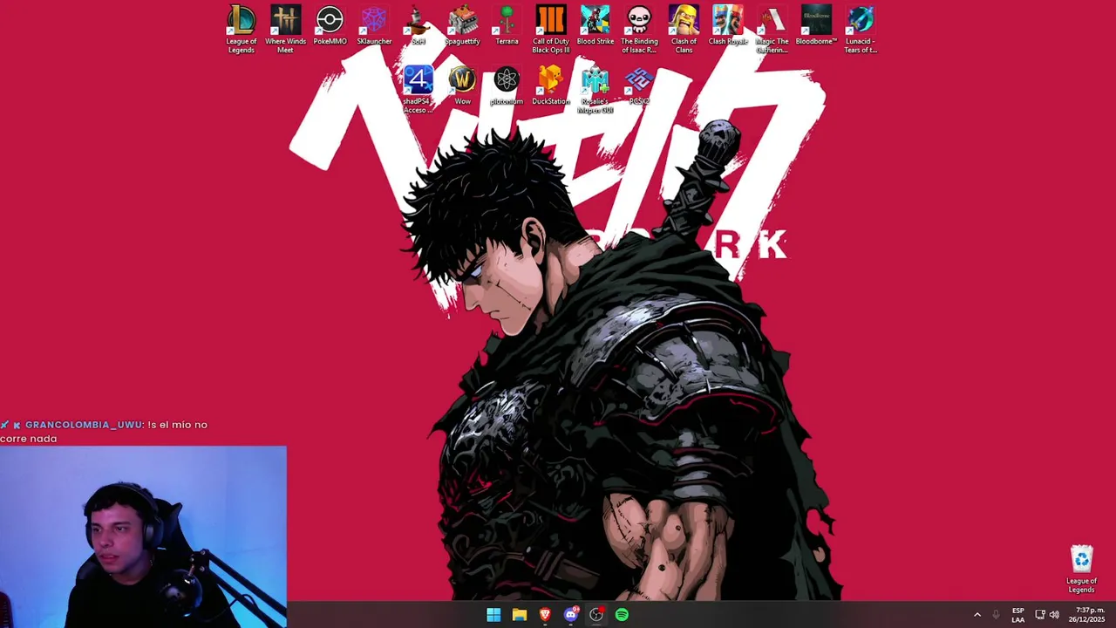Select the recycle bin icon labeled League of Legends
This screenshot has width=1116, height=628.
1081,569
